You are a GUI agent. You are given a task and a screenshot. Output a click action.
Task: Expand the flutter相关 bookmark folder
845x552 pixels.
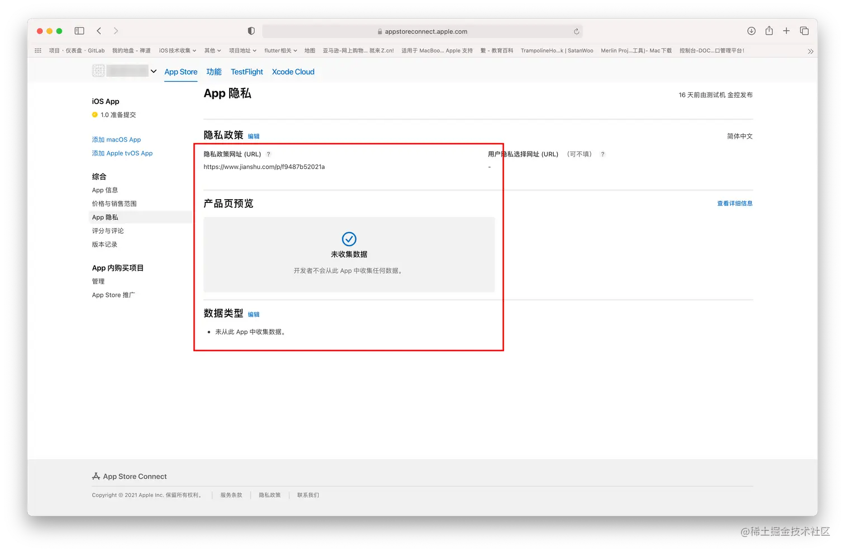281,50
